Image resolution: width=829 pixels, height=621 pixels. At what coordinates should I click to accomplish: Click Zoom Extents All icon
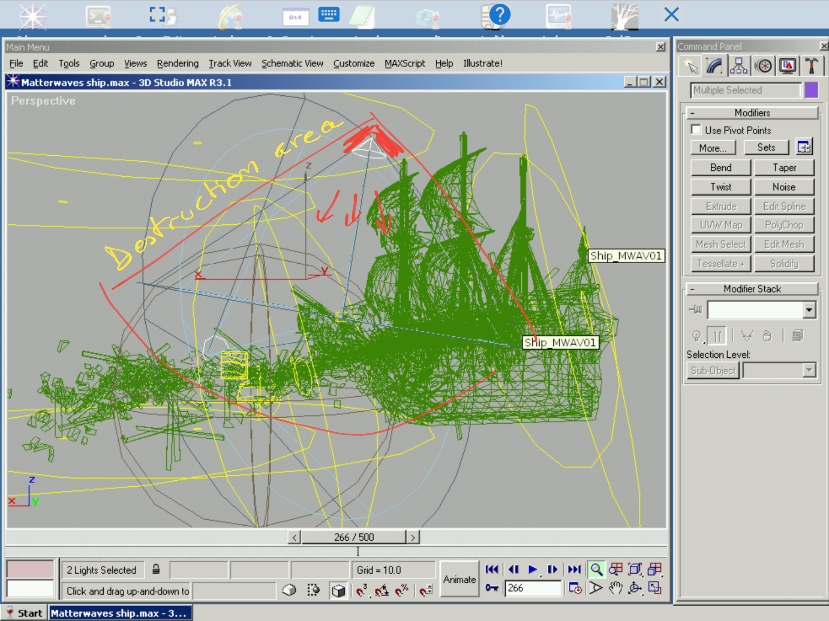[655, 569]
